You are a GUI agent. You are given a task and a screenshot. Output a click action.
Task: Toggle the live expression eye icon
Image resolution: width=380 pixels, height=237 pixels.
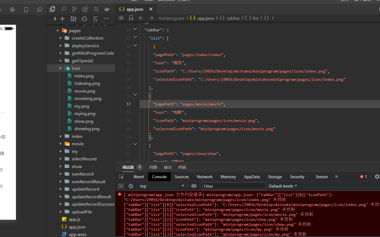pyautogui.click(x=194, y=186)
